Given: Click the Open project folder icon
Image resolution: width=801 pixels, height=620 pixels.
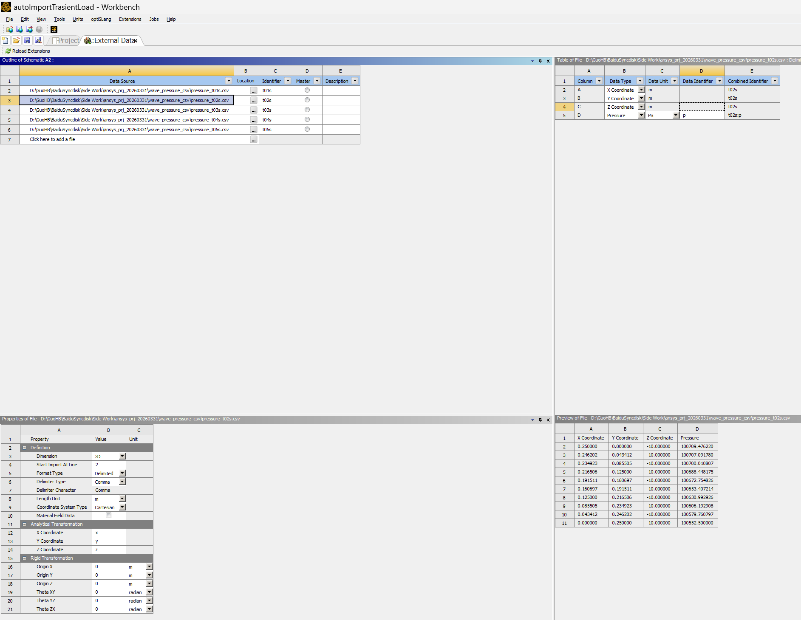Looking at the screenshot, I should (16, 40).
